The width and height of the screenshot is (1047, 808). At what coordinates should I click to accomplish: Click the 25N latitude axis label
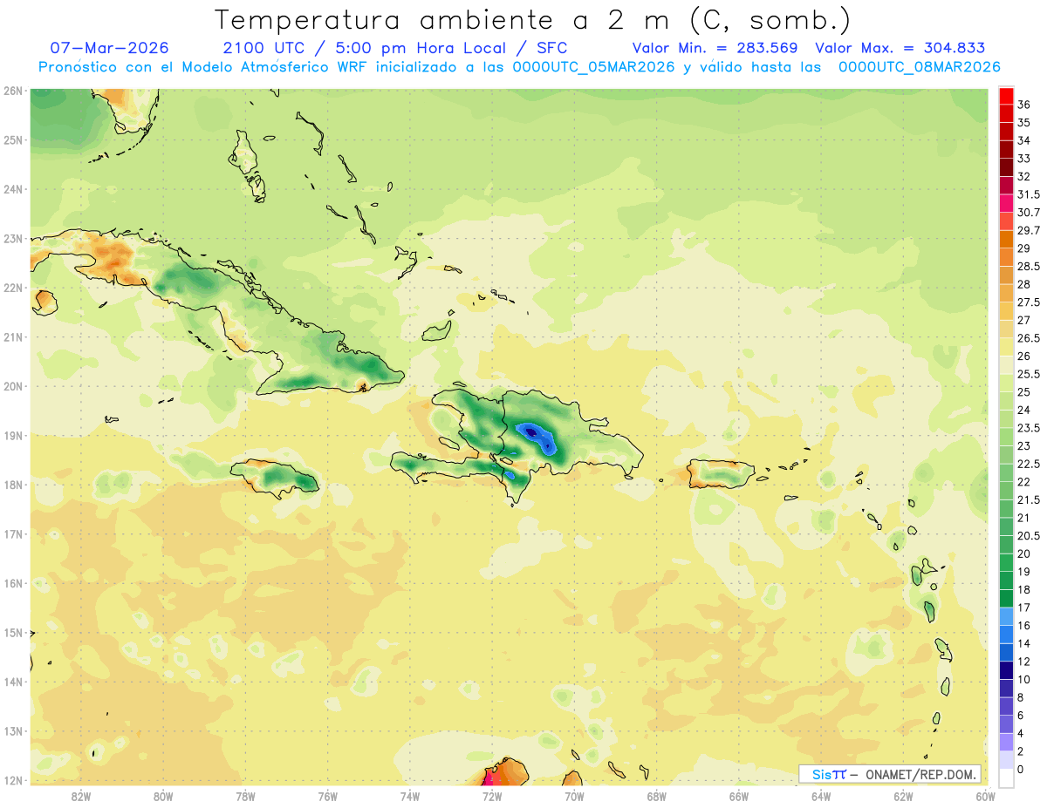13,139
